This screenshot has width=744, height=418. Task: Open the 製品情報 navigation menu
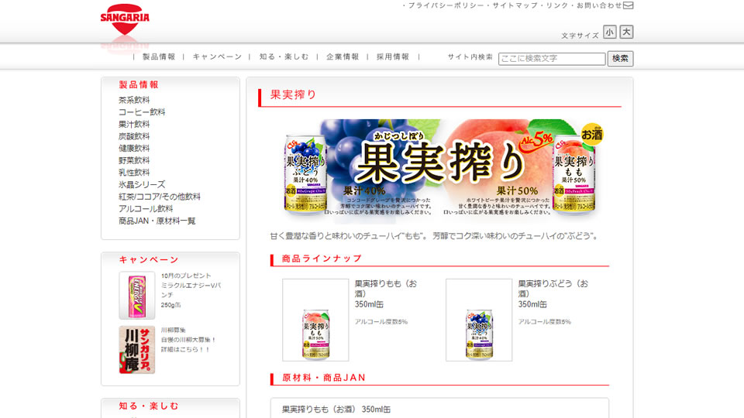[159, 57]
